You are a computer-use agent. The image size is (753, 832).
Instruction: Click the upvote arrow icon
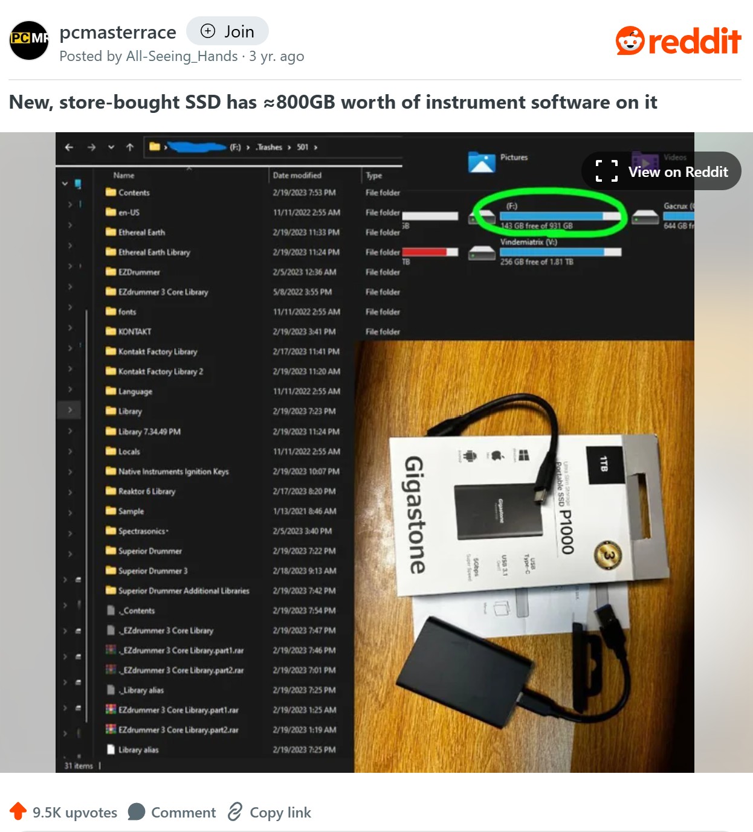[18, 811]
